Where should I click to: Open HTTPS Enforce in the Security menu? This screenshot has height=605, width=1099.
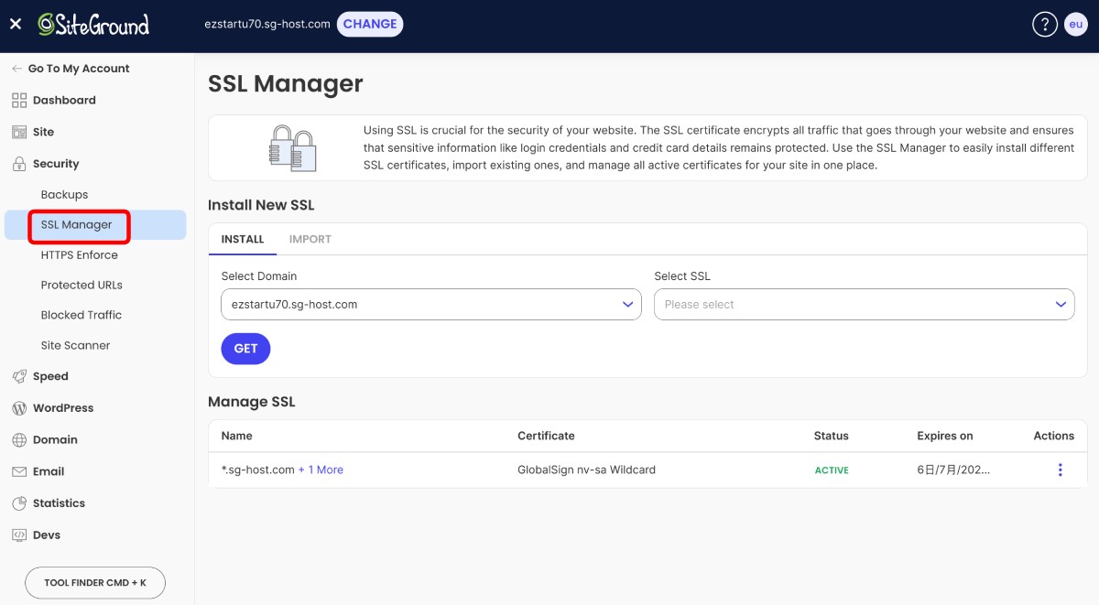(79, 255)
